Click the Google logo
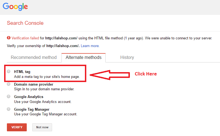This screenshot has height=136, width=220. (x=15, y=7)
